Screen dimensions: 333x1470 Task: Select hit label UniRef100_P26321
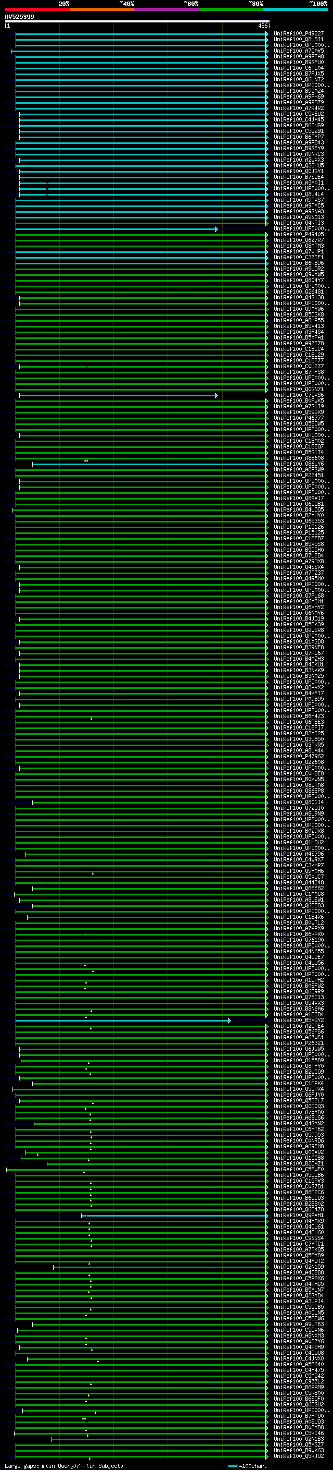(x=299, y=1043)
